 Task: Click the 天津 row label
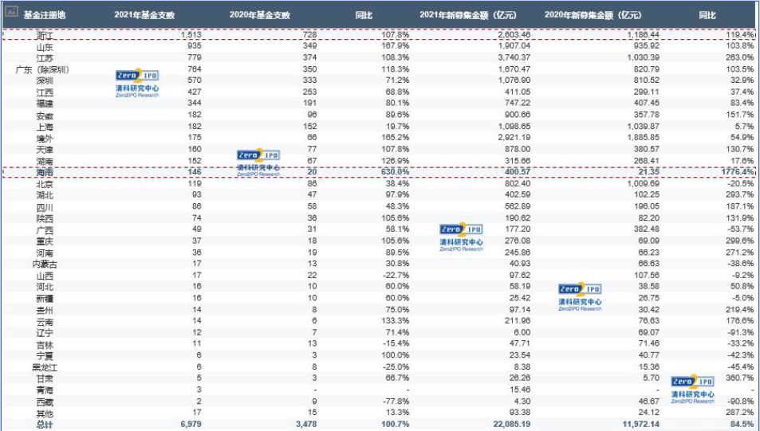pyautogui.click(x=45, y=149)
